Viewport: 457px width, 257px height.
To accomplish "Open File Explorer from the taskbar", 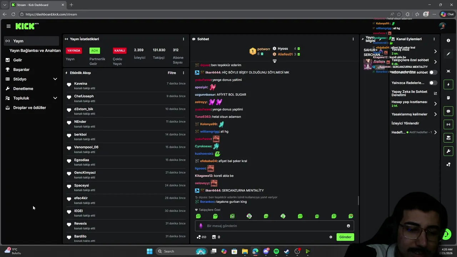I will coord(245,251).
